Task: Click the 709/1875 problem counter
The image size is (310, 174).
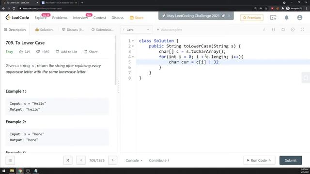Action: point(97,160)
